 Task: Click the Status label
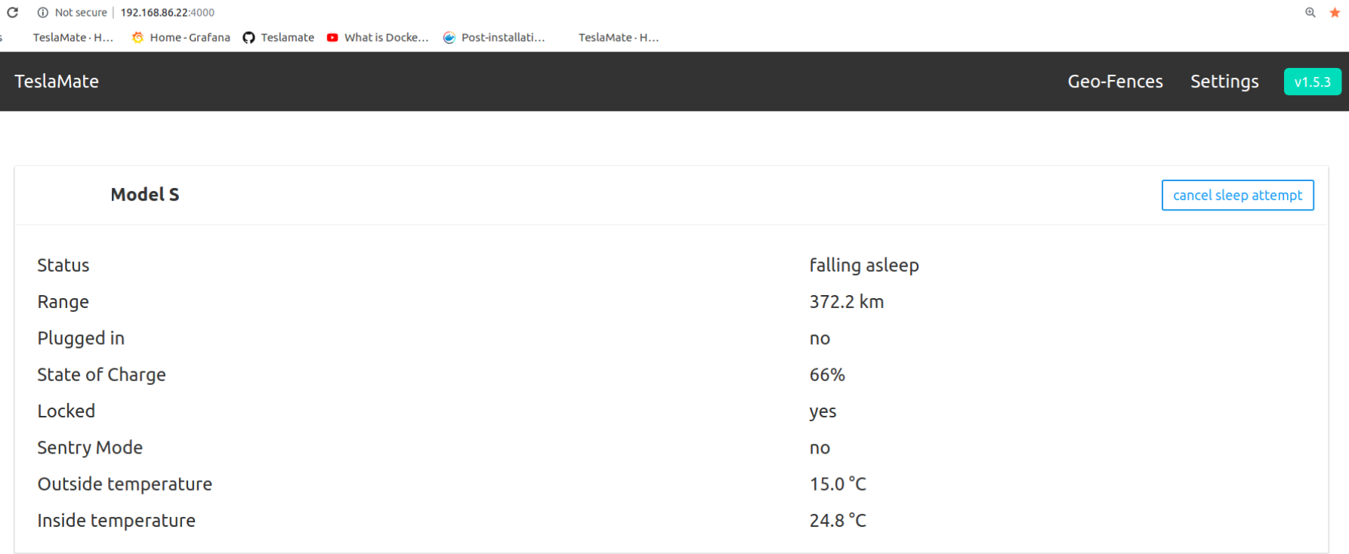[63, 265]
